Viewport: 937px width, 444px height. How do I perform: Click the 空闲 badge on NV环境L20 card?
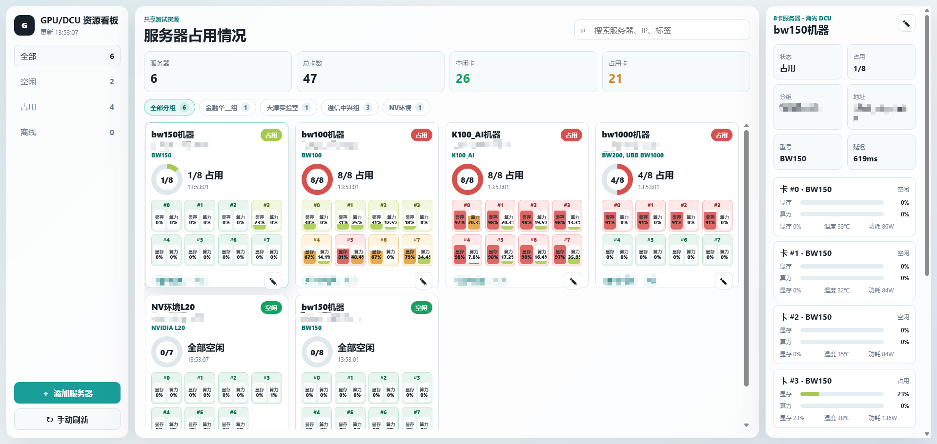271,308
